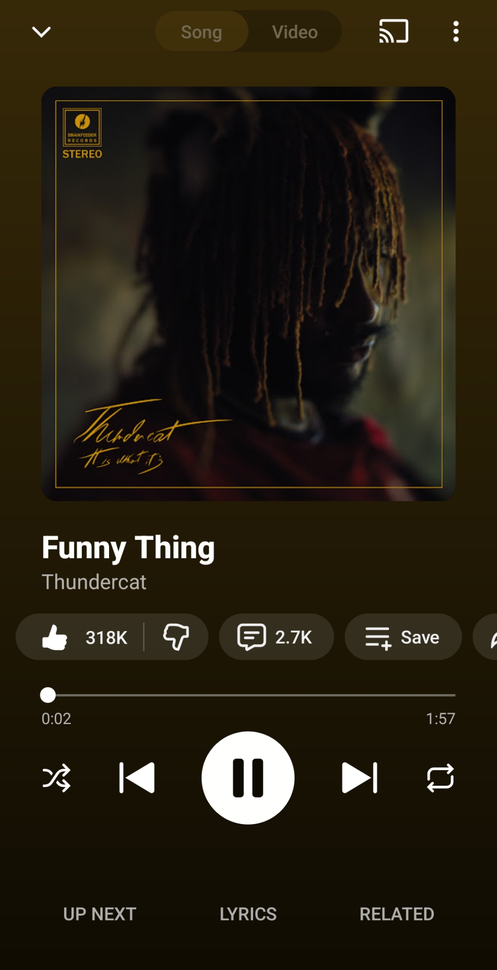The width and height of the screenshot is (497, 970).
Task: Open the three-dot overflow menu
Action: pyautogui.click(x=456, y=32)
